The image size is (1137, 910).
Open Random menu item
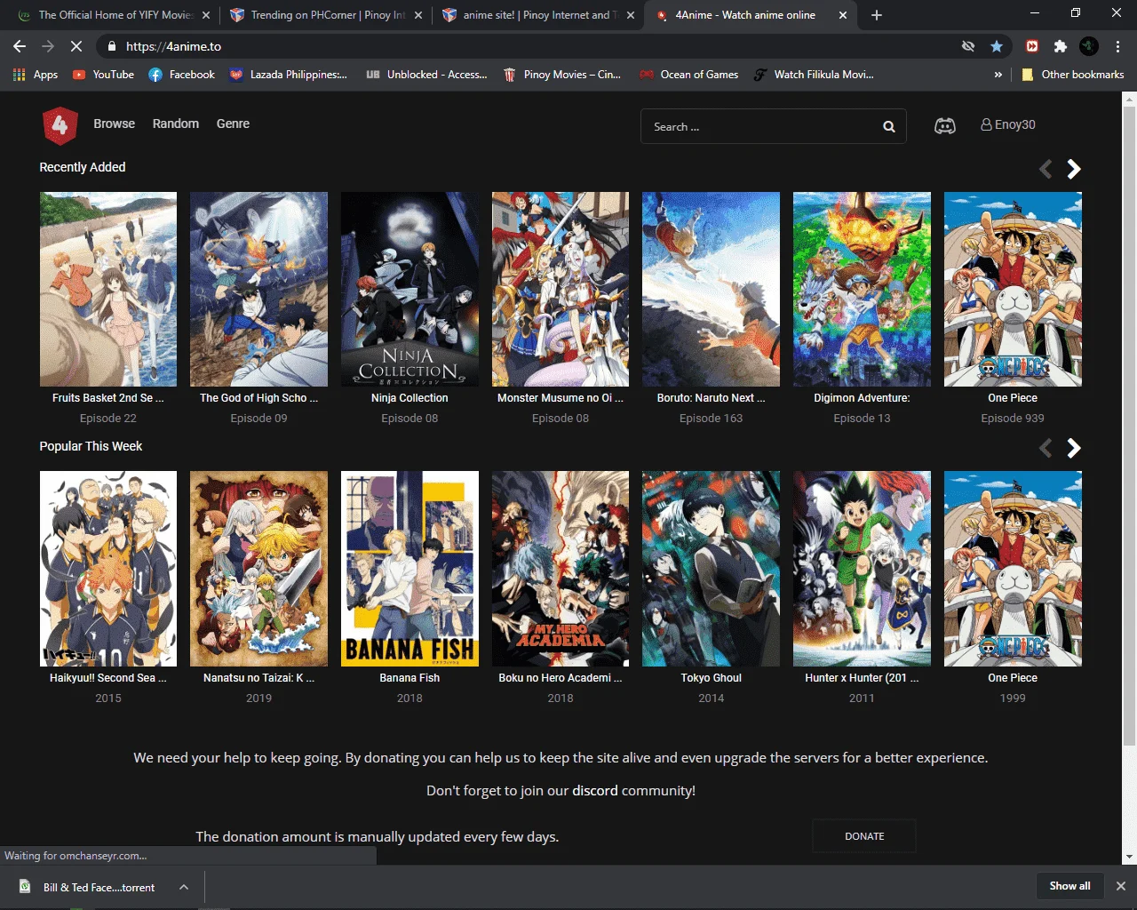point(176,124)
